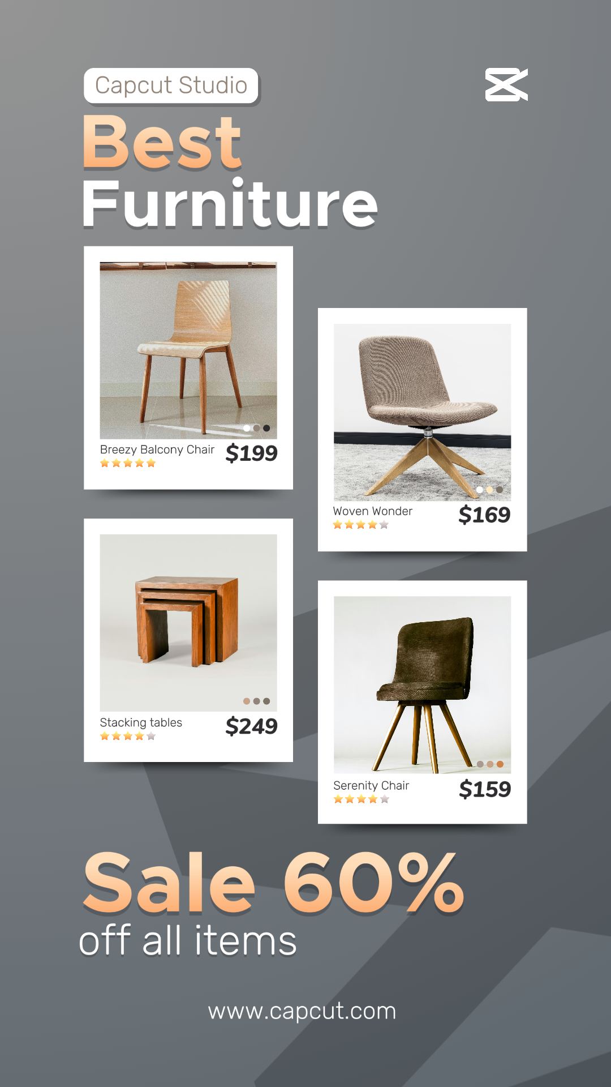Open the www.capcut.com link
This screenshot has height=1087, width=611.
302,1011
